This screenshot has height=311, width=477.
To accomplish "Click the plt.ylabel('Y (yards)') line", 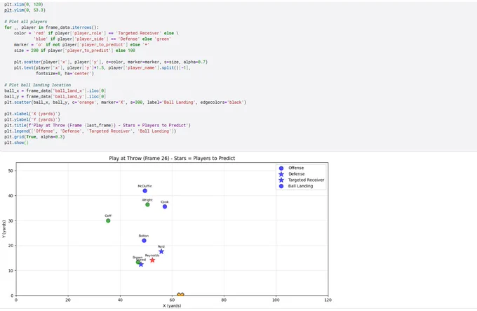I will point(32,120).
